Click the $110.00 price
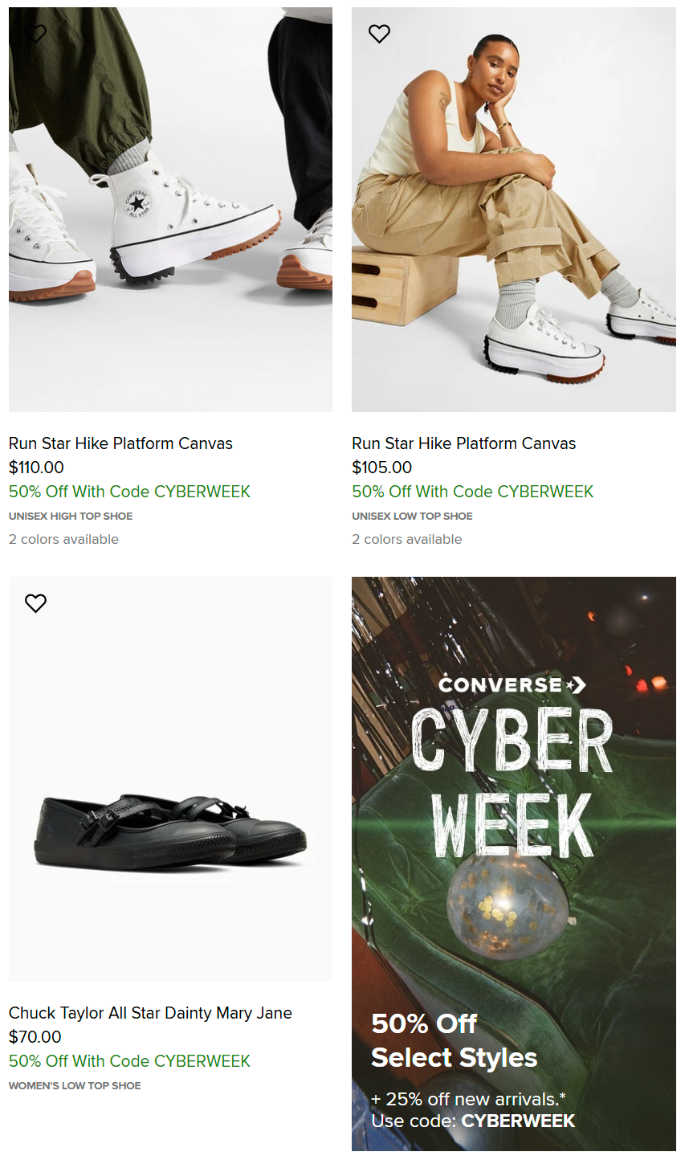 click(36, 468)
